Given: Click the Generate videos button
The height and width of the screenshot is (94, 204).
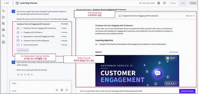Looking at the screenshot, I should 187,91.
